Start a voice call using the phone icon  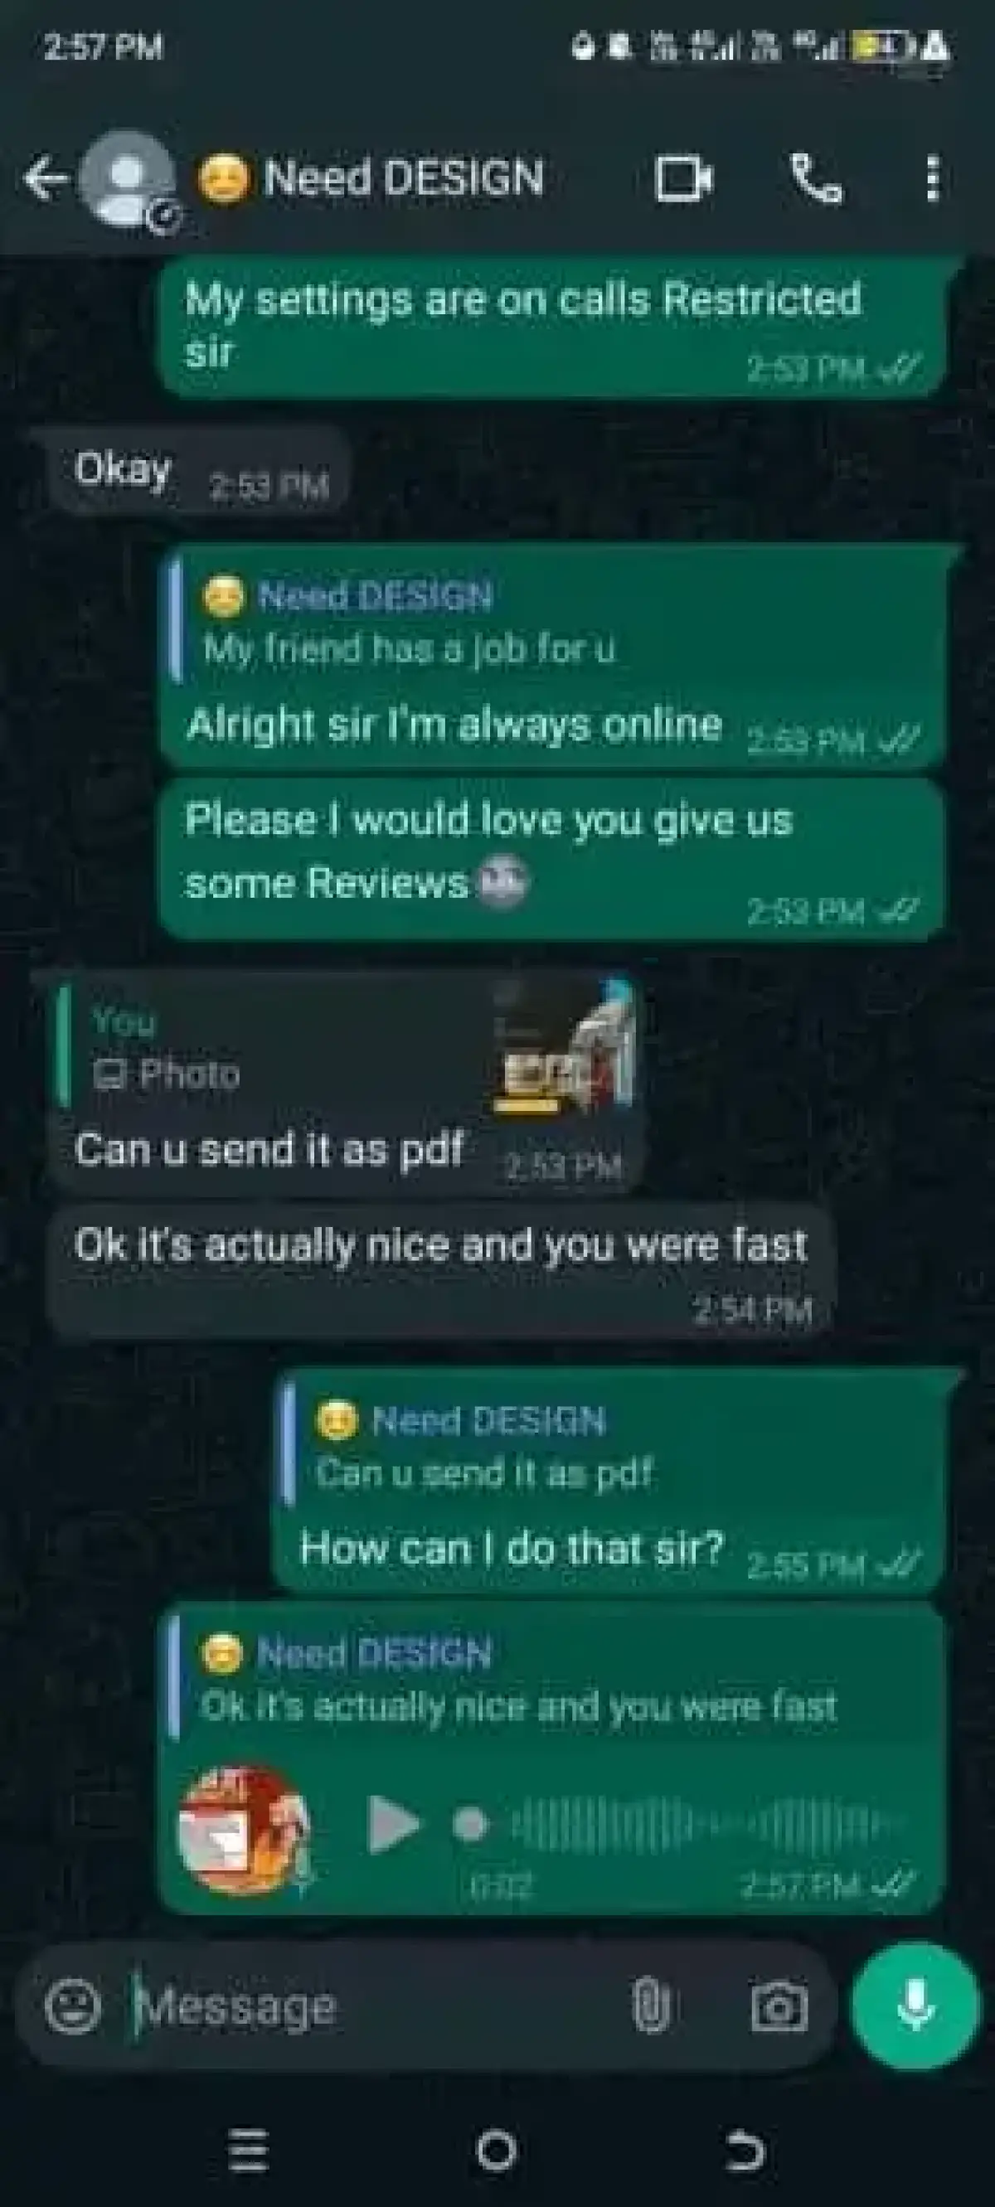(815, 179)
